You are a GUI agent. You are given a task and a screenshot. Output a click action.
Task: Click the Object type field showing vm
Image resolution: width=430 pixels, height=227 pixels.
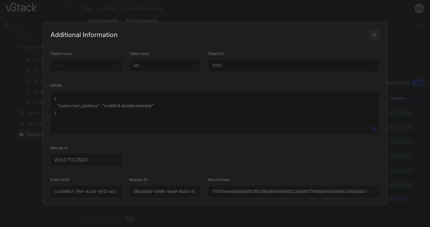coord(165,65)
